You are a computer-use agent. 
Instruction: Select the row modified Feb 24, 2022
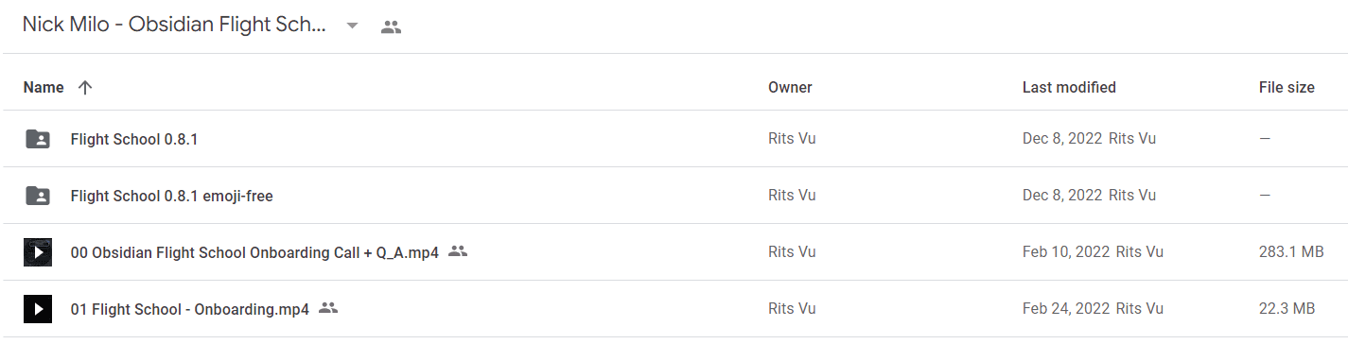pyautogui.click(x=674, y=309)
